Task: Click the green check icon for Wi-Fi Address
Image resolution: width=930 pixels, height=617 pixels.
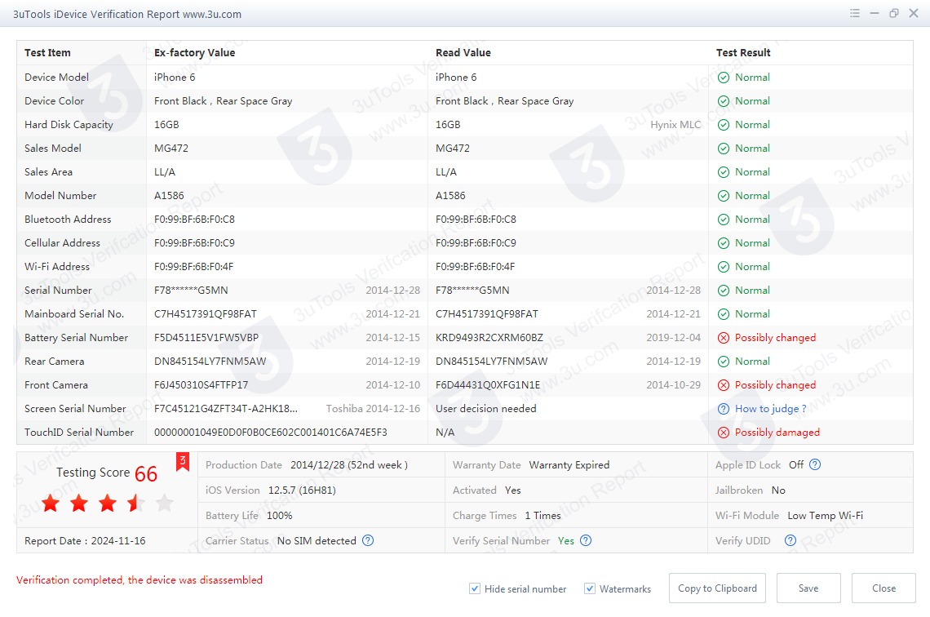Action: [x=724, y=266]
